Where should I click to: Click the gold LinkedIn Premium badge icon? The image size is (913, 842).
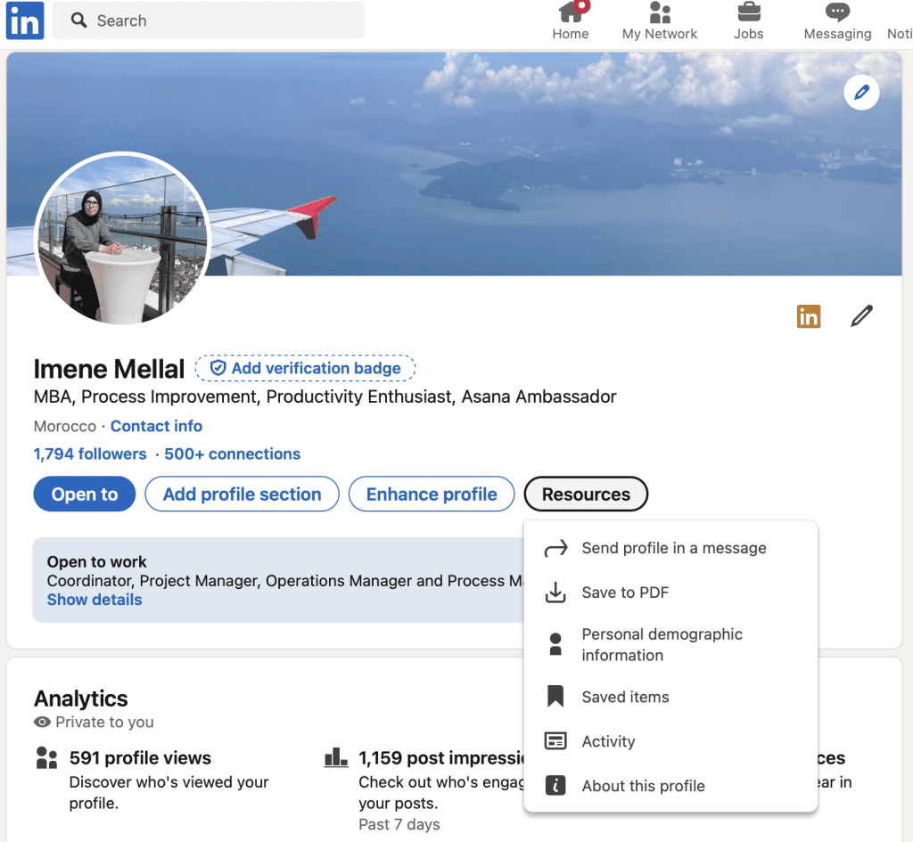(x=809, y=316)
